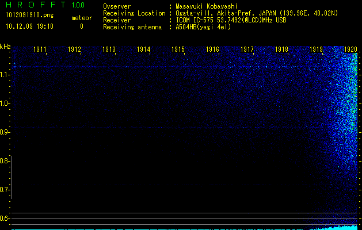Click the 1911 time marker

point(40,49)
